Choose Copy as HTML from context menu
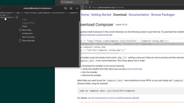Image resolution: width=184 pixels, height=103 pixels. (28, 23)
